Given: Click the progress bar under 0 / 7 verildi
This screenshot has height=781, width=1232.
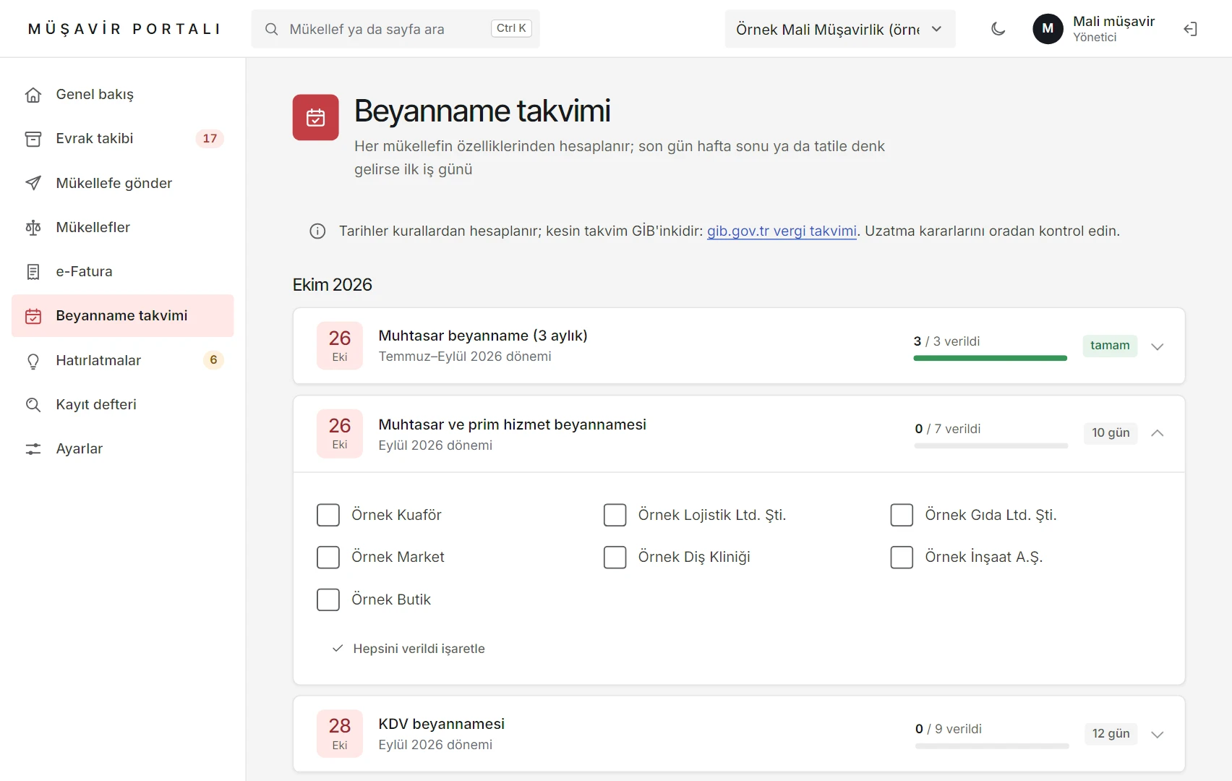Looking at the screenshot, I should point(991,446).
